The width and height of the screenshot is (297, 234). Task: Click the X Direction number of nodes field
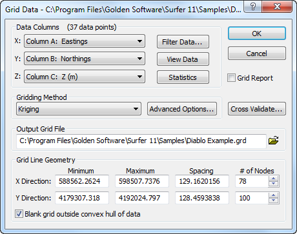[252, 181]
